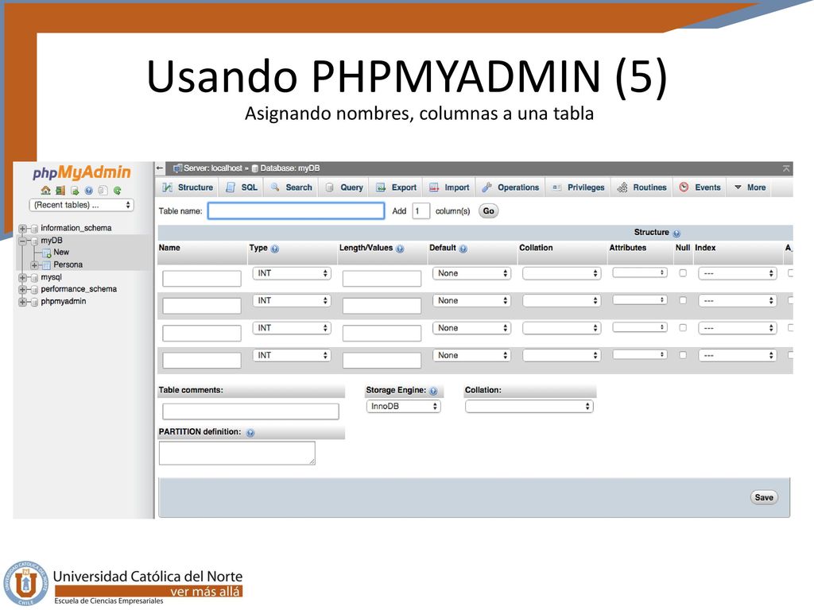Click the database icon beside mysql
The image size is (814, 610).
coord(34,277)
